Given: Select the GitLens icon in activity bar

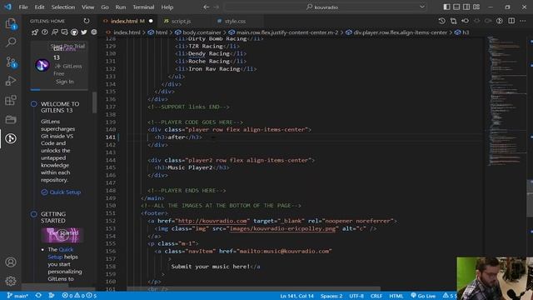Looking at the screenshot, I should point(11,138).
